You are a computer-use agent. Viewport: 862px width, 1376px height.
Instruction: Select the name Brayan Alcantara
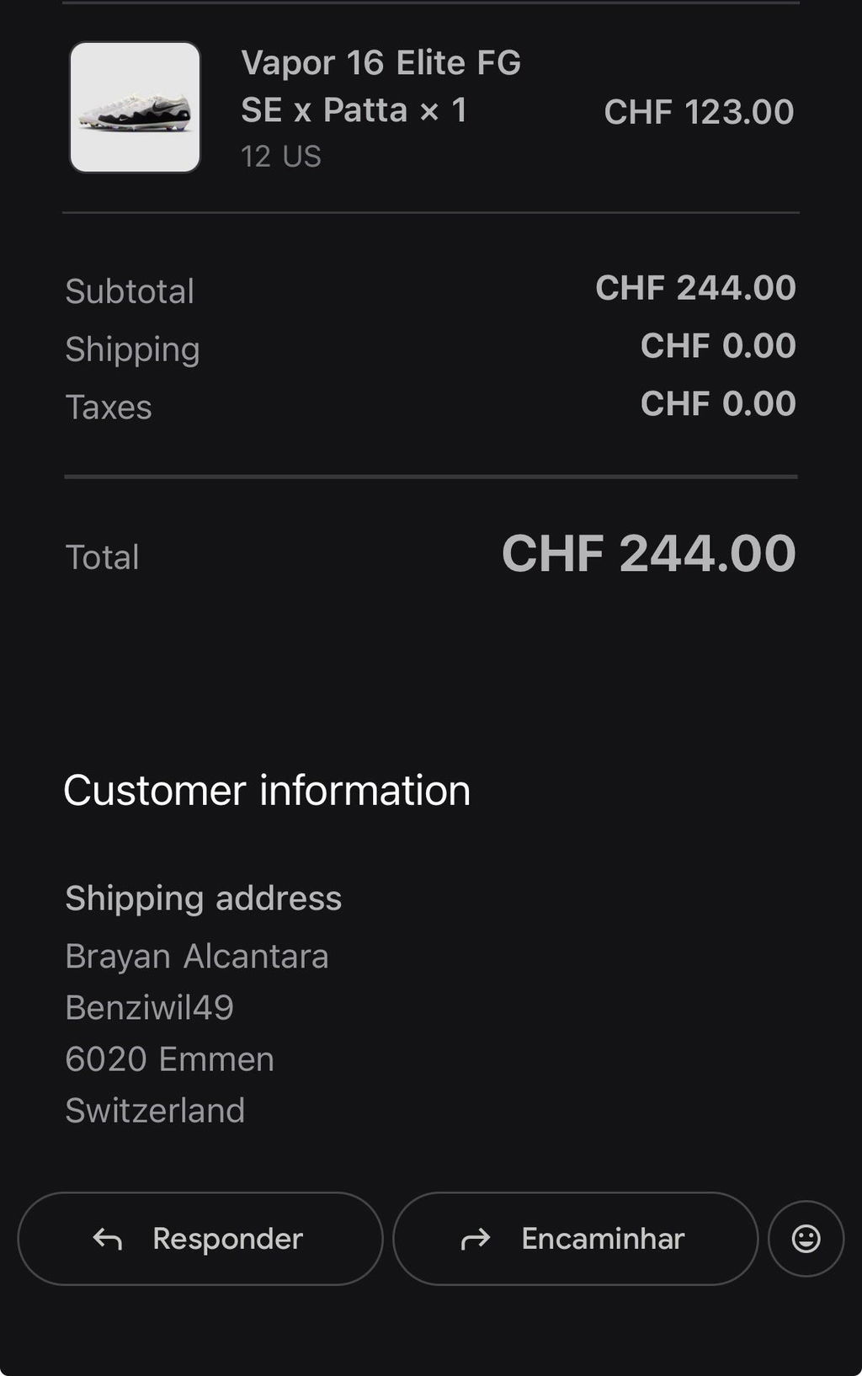[x=197, y=957]
